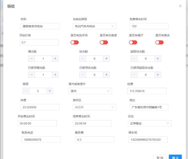Click plus icon for 快充数

click(x=106, y=59)
